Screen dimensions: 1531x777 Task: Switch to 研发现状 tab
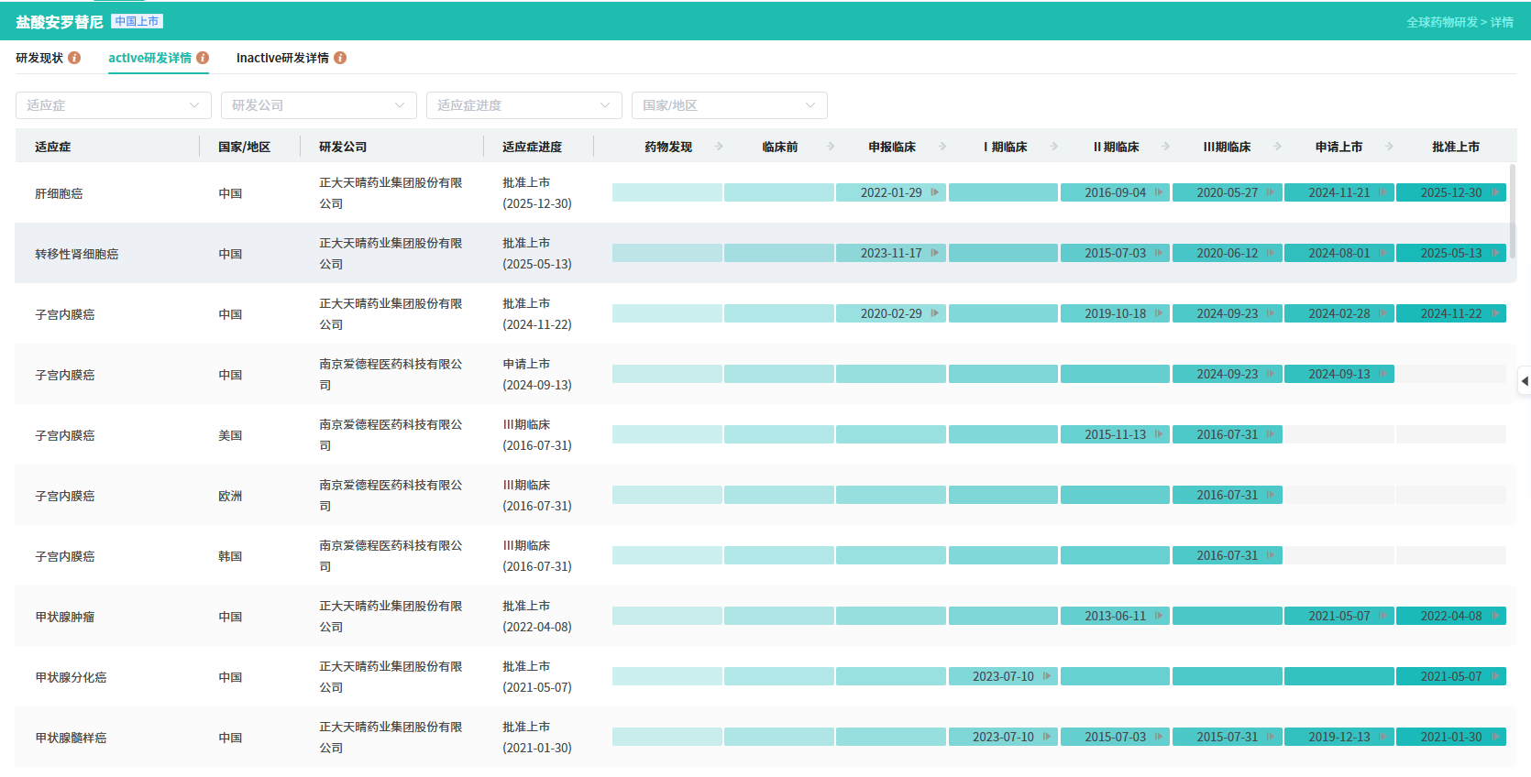[39, 58]
